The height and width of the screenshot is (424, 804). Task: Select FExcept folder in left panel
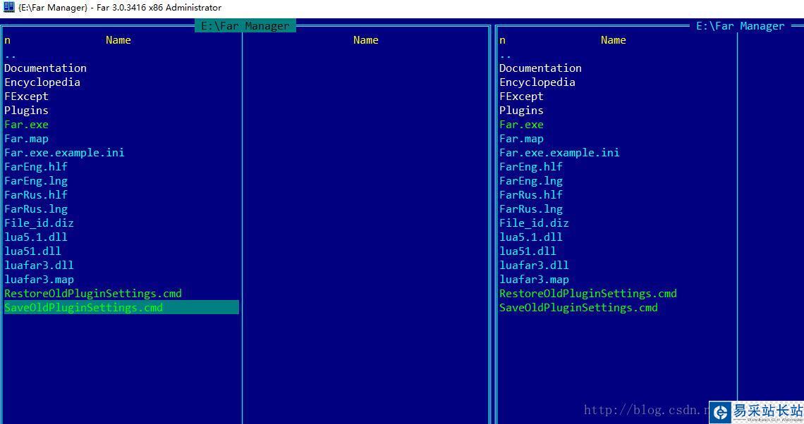pos(26,96)
